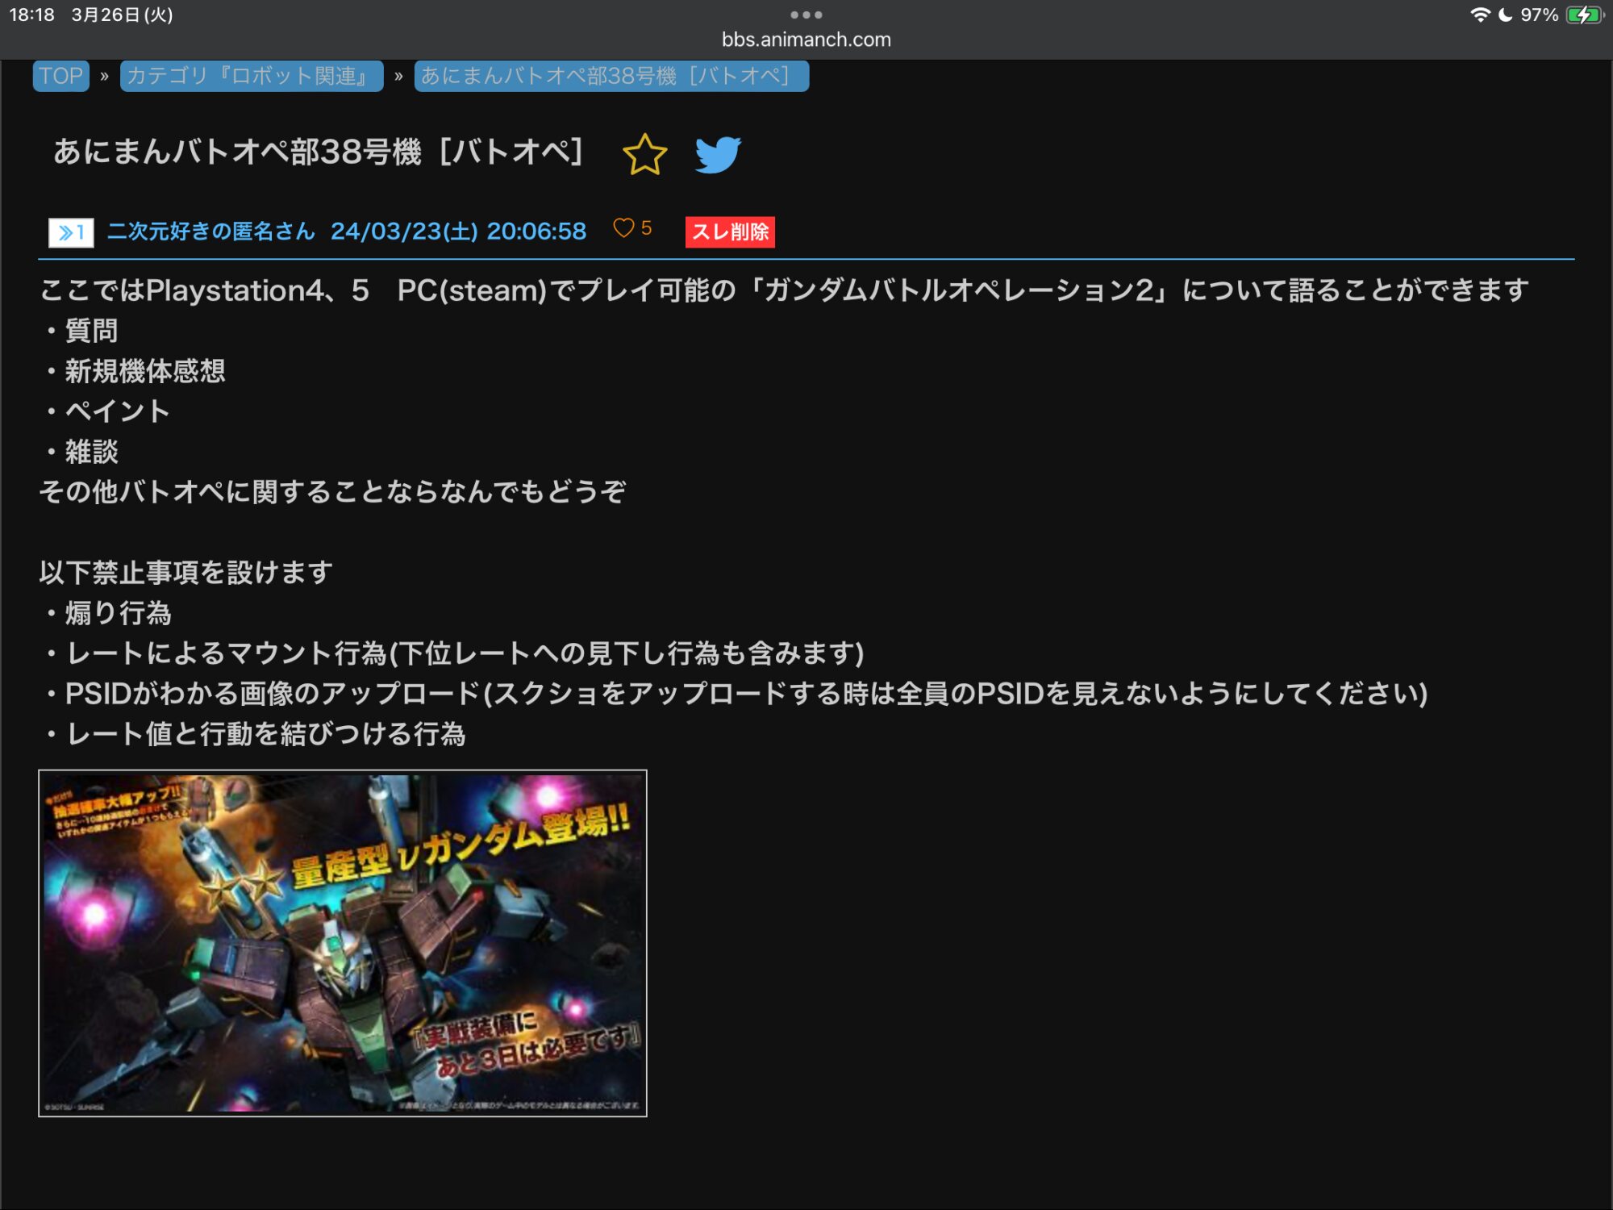1613x1210 pixels.
Task: Like post 1 with the heart icon
Action: [623, 228]
